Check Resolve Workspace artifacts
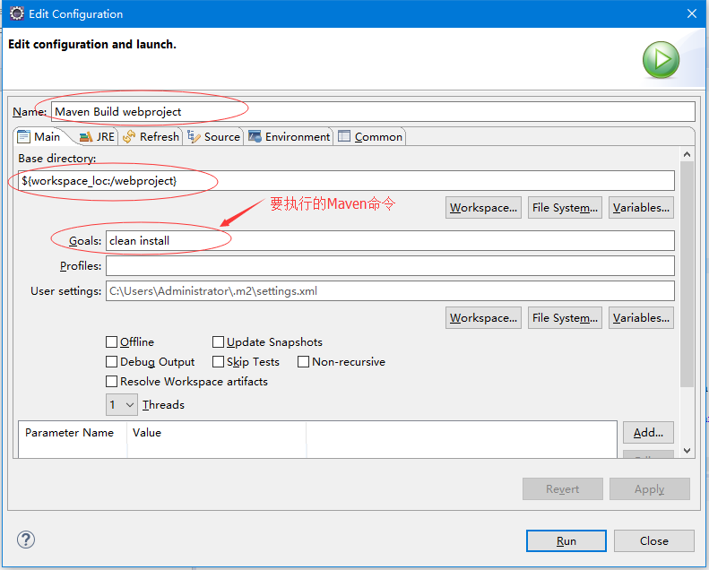Screen dimensions: 709x570 (x=111, y=382)
